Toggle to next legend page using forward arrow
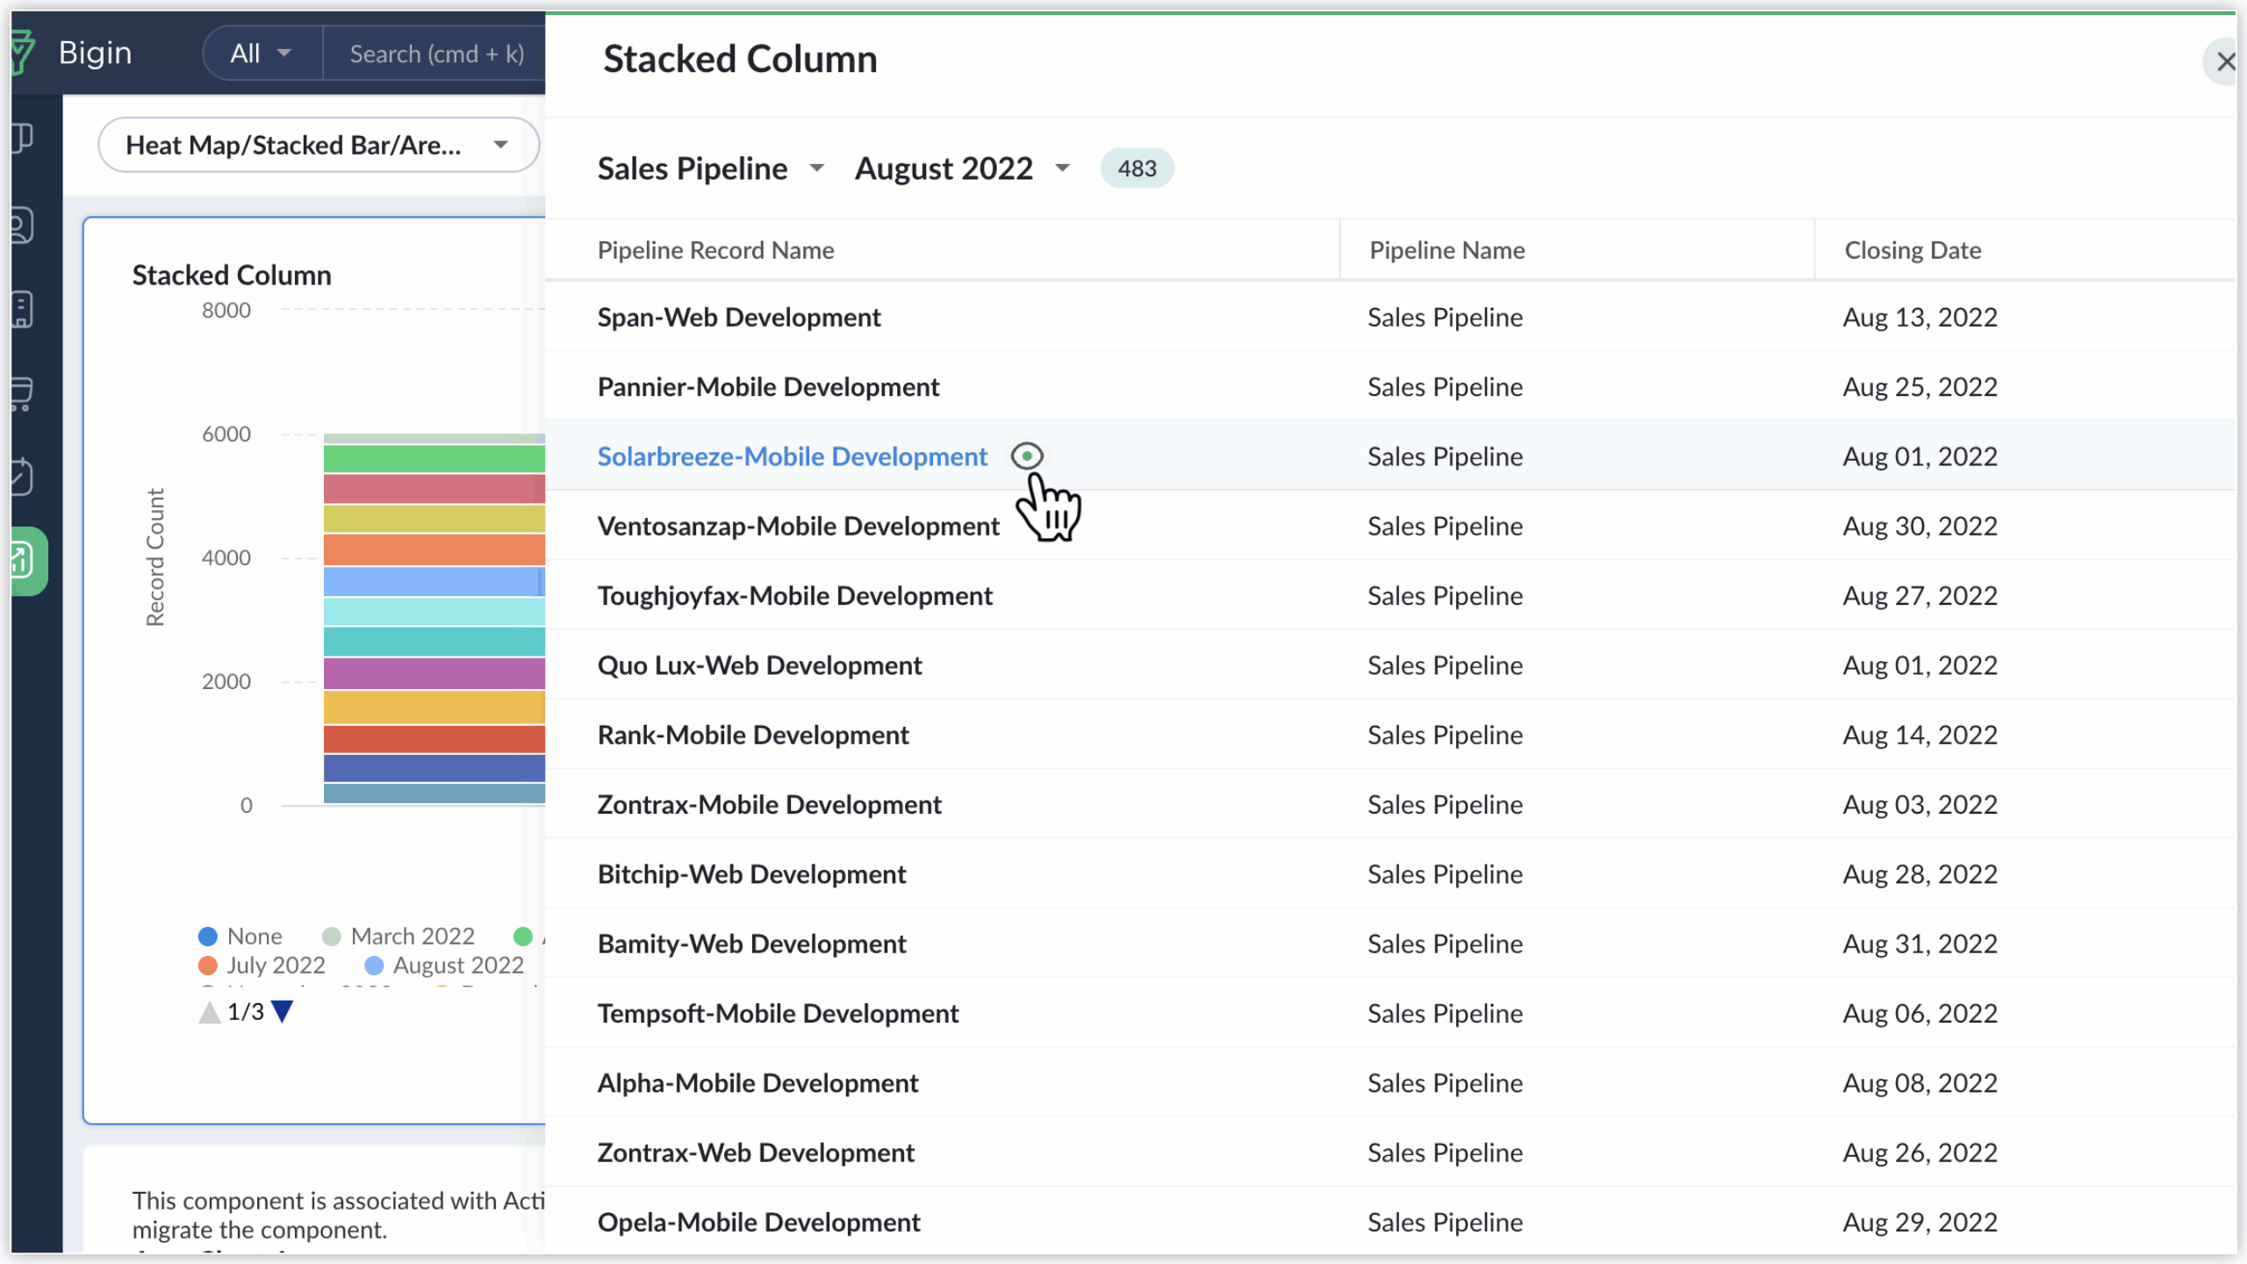2247x1264 pixels. (x=283, y=1012)
